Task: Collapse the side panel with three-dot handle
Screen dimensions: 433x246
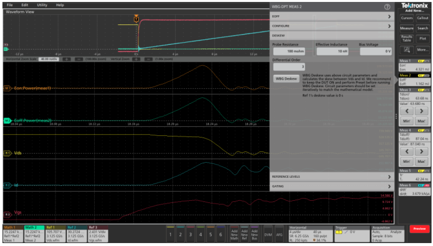Action: pyautogui.click(x=396, y=116)
